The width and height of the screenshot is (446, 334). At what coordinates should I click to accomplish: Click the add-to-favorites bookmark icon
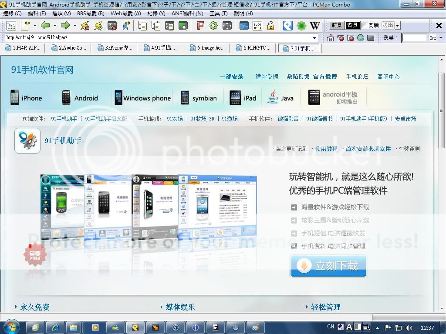click(x=126, y=26)
